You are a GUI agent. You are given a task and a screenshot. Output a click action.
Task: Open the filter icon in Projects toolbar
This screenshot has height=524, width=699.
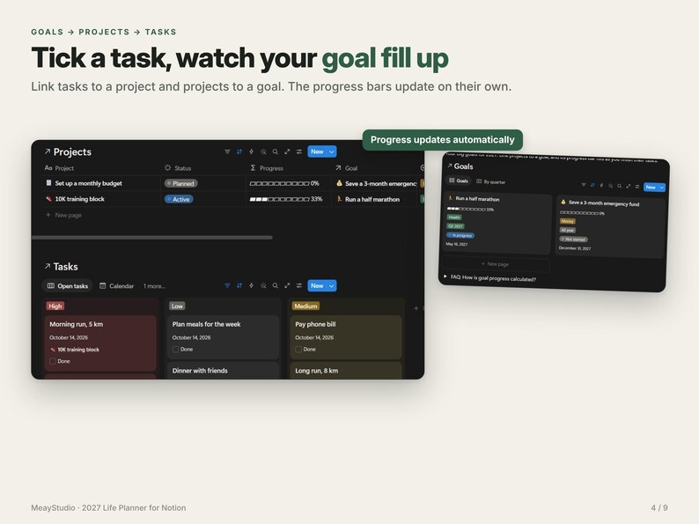click(227, 151)
